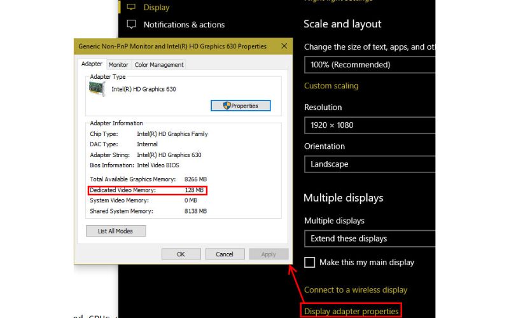
Task: Switch to the Color Management tab
Action: tap(159, 64)
